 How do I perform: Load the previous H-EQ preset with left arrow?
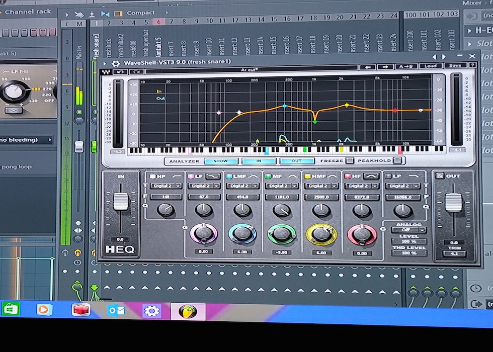pyautogui.click(x=368, y=67)
